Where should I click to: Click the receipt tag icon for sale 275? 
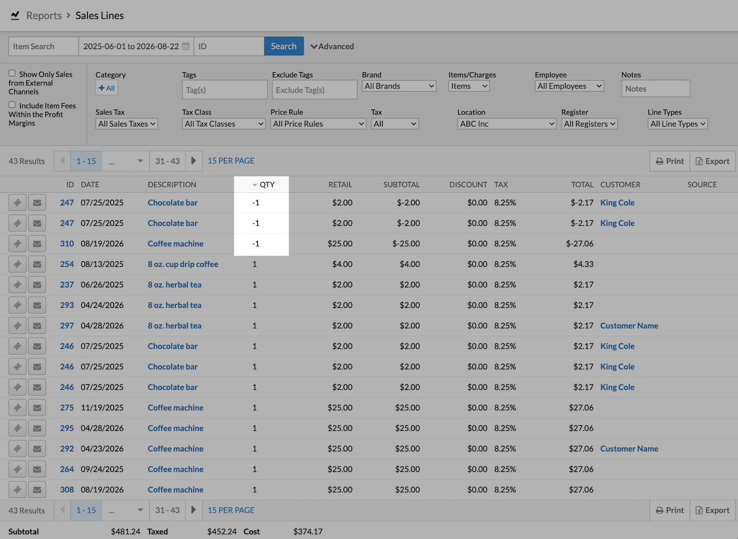[17, 408]
